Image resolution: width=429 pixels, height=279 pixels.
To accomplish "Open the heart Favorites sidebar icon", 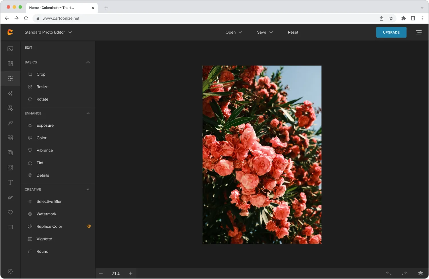I will [10, 212].
